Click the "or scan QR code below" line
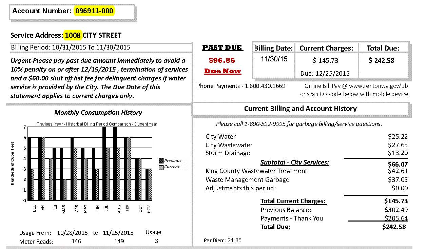426x249 pixels. (x=354, y=94)
